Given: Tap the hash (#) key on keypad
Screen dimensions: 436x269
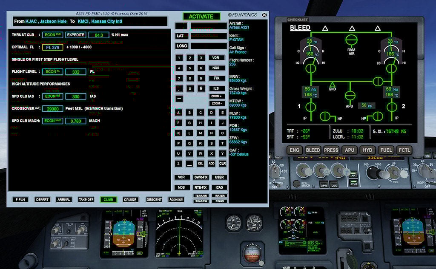Looking at the screenshot, I should click(x=201, y=88).
